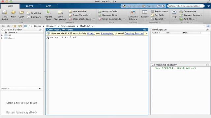Expand the Add-Ons dropdown arrow

[x=196, y=19]
